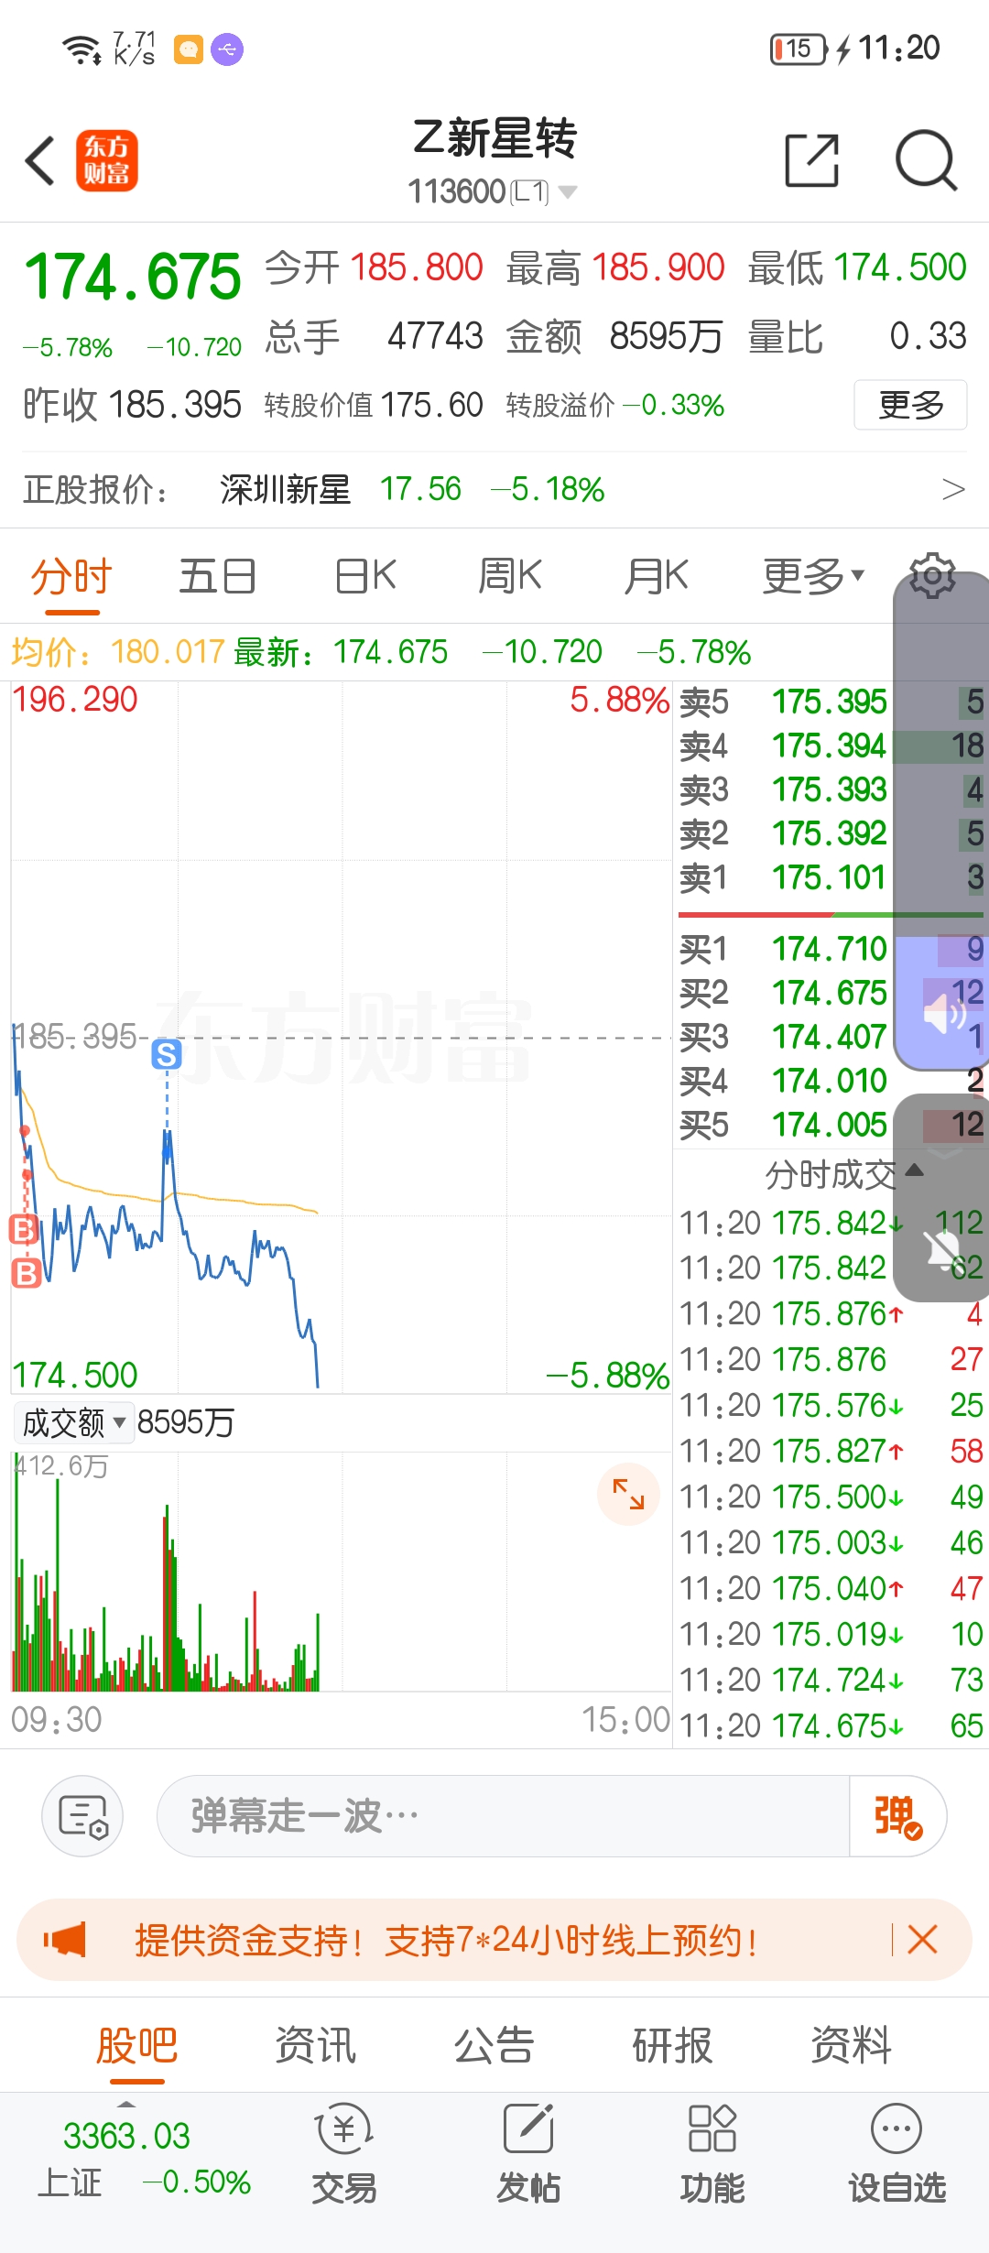Toggle the 弹 danmaku switch
This screenshot has height=2253, width=989.
point(897,1816)
